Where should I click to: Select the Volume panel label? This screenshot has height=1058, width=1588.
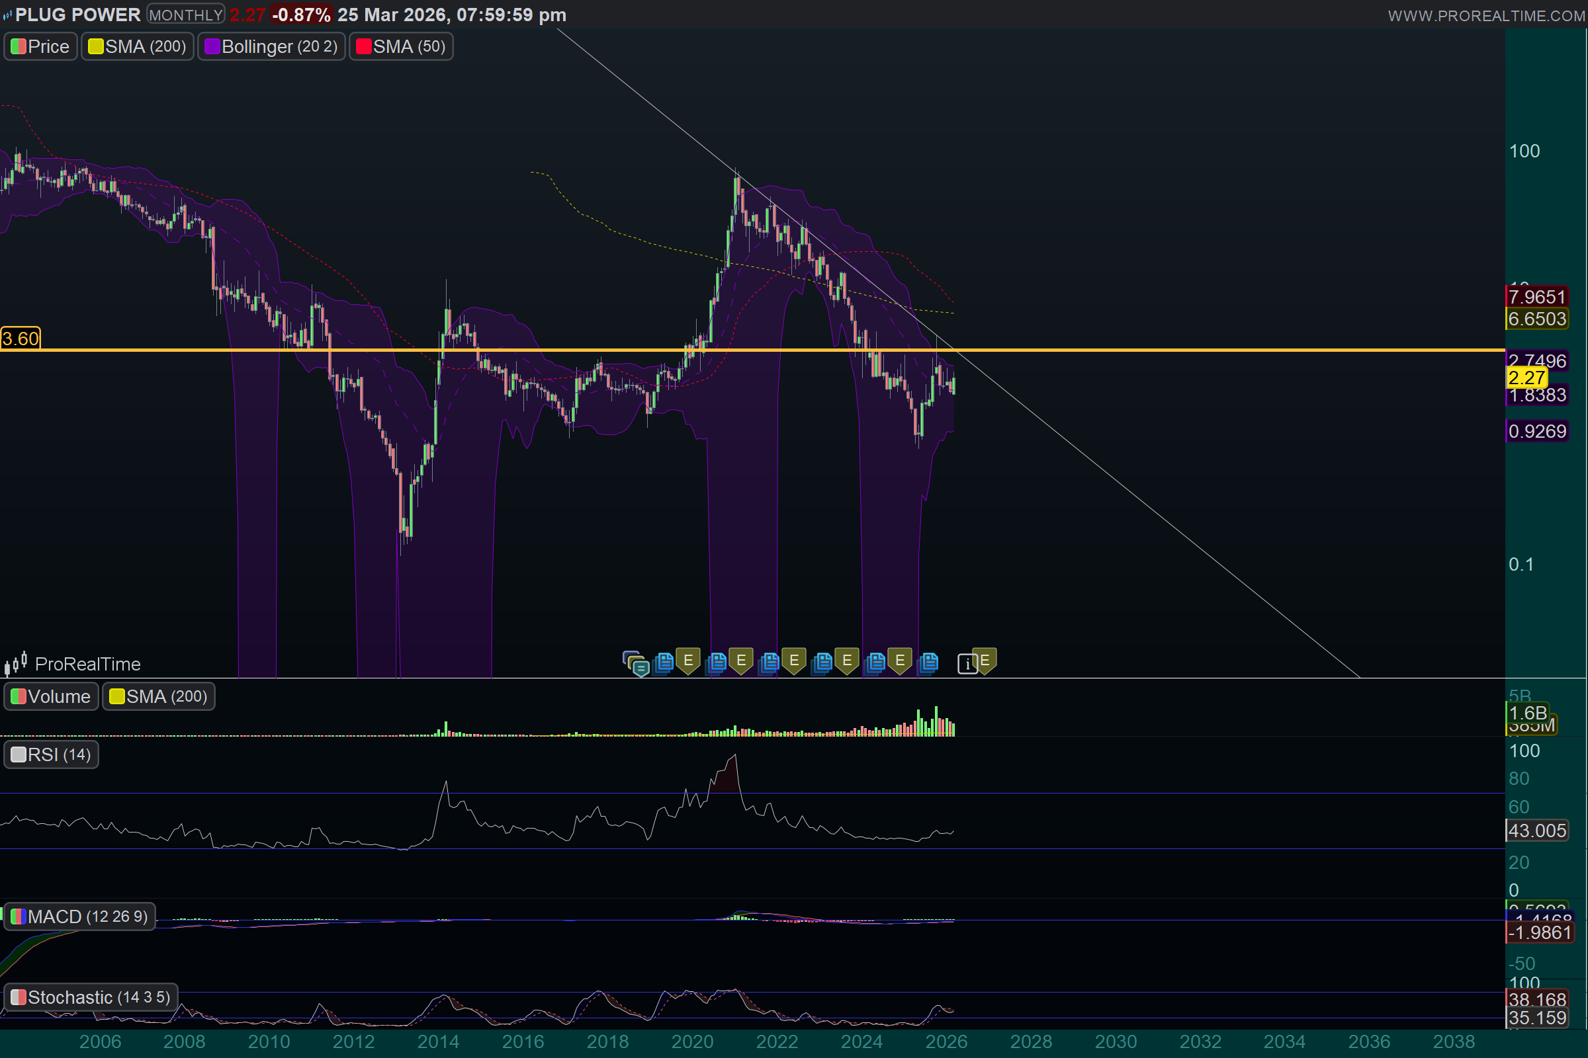click(x=52, y=696)
